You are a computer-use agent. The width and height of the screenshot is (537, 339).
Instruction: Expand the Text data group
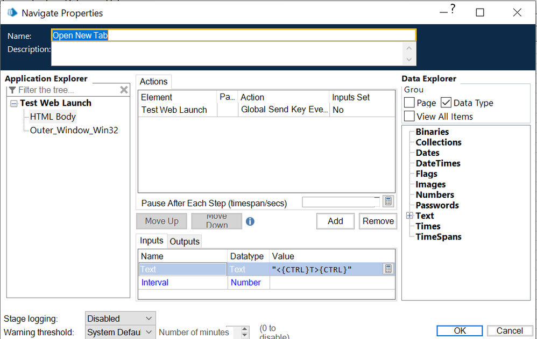409,215
